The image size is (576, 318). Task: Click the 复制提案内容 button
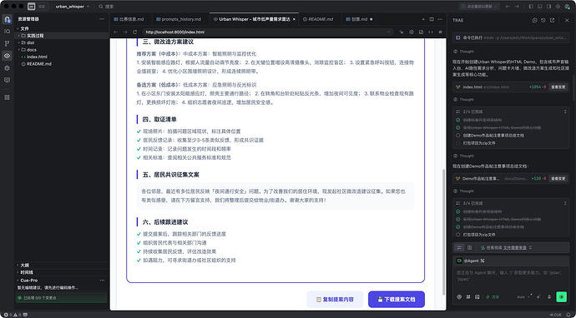coord(335,300)
